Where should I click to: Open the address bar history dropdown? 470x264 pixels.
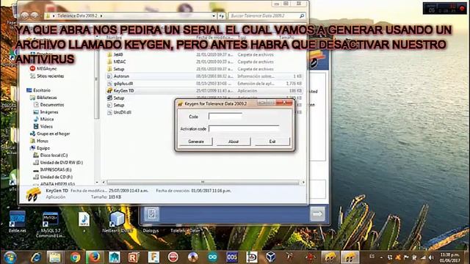(214, 15)
